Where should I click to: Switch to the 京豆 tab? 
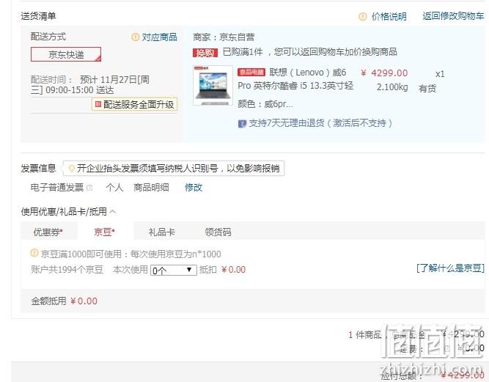pos(104,232)
